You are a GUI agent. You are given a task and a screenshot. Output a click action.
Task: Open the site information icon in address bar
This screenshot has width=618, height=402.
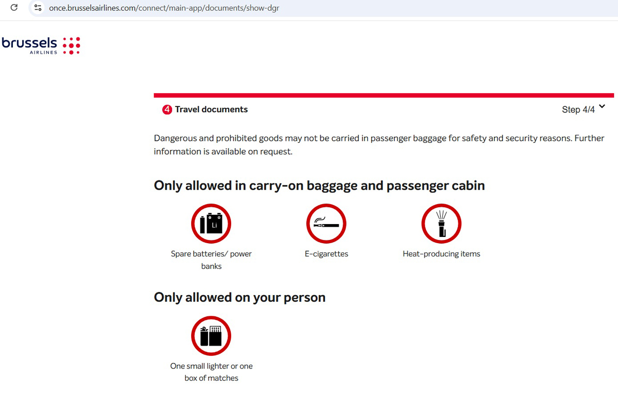coord(38,8)
